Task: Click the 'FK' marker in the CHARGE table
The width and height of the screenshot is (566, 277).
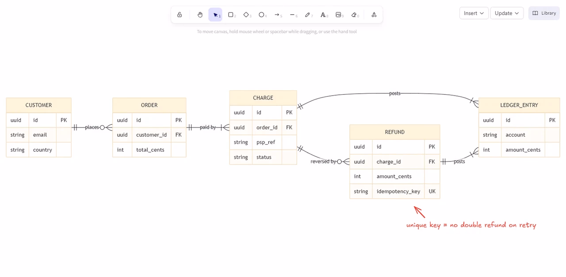Action: [x=289, y=127]
